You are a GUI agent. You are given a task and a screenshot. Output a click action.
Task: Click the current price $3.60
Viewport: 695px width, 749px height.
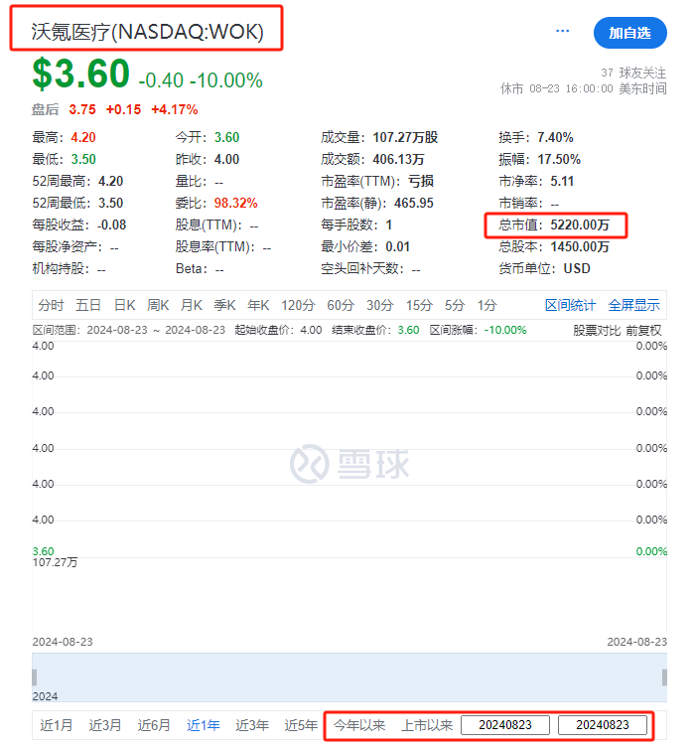80,74
